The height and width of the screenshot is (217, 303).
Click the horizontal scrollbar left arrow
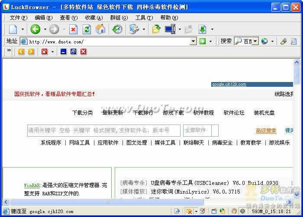(x=6, y=202)
